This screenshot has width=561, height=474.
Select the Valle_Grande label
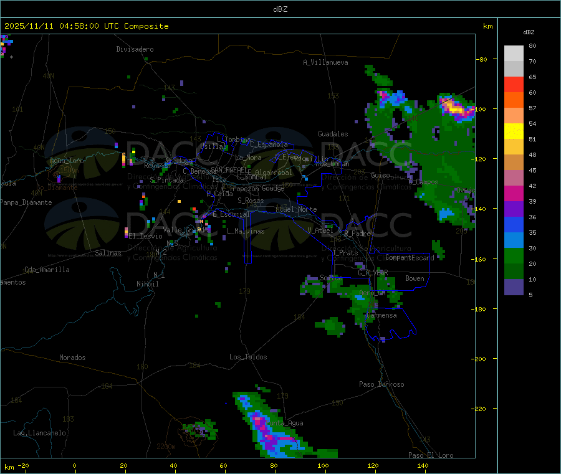185,229
